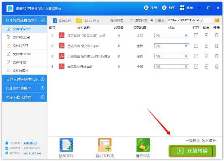Remove file 3 with trash icon
Viewport: 224px width, 161px height.
217,56
